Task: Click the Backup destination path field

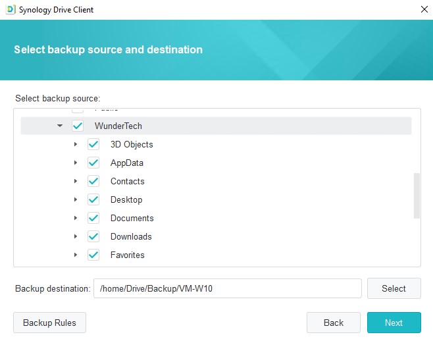Action: coord(228,288)
